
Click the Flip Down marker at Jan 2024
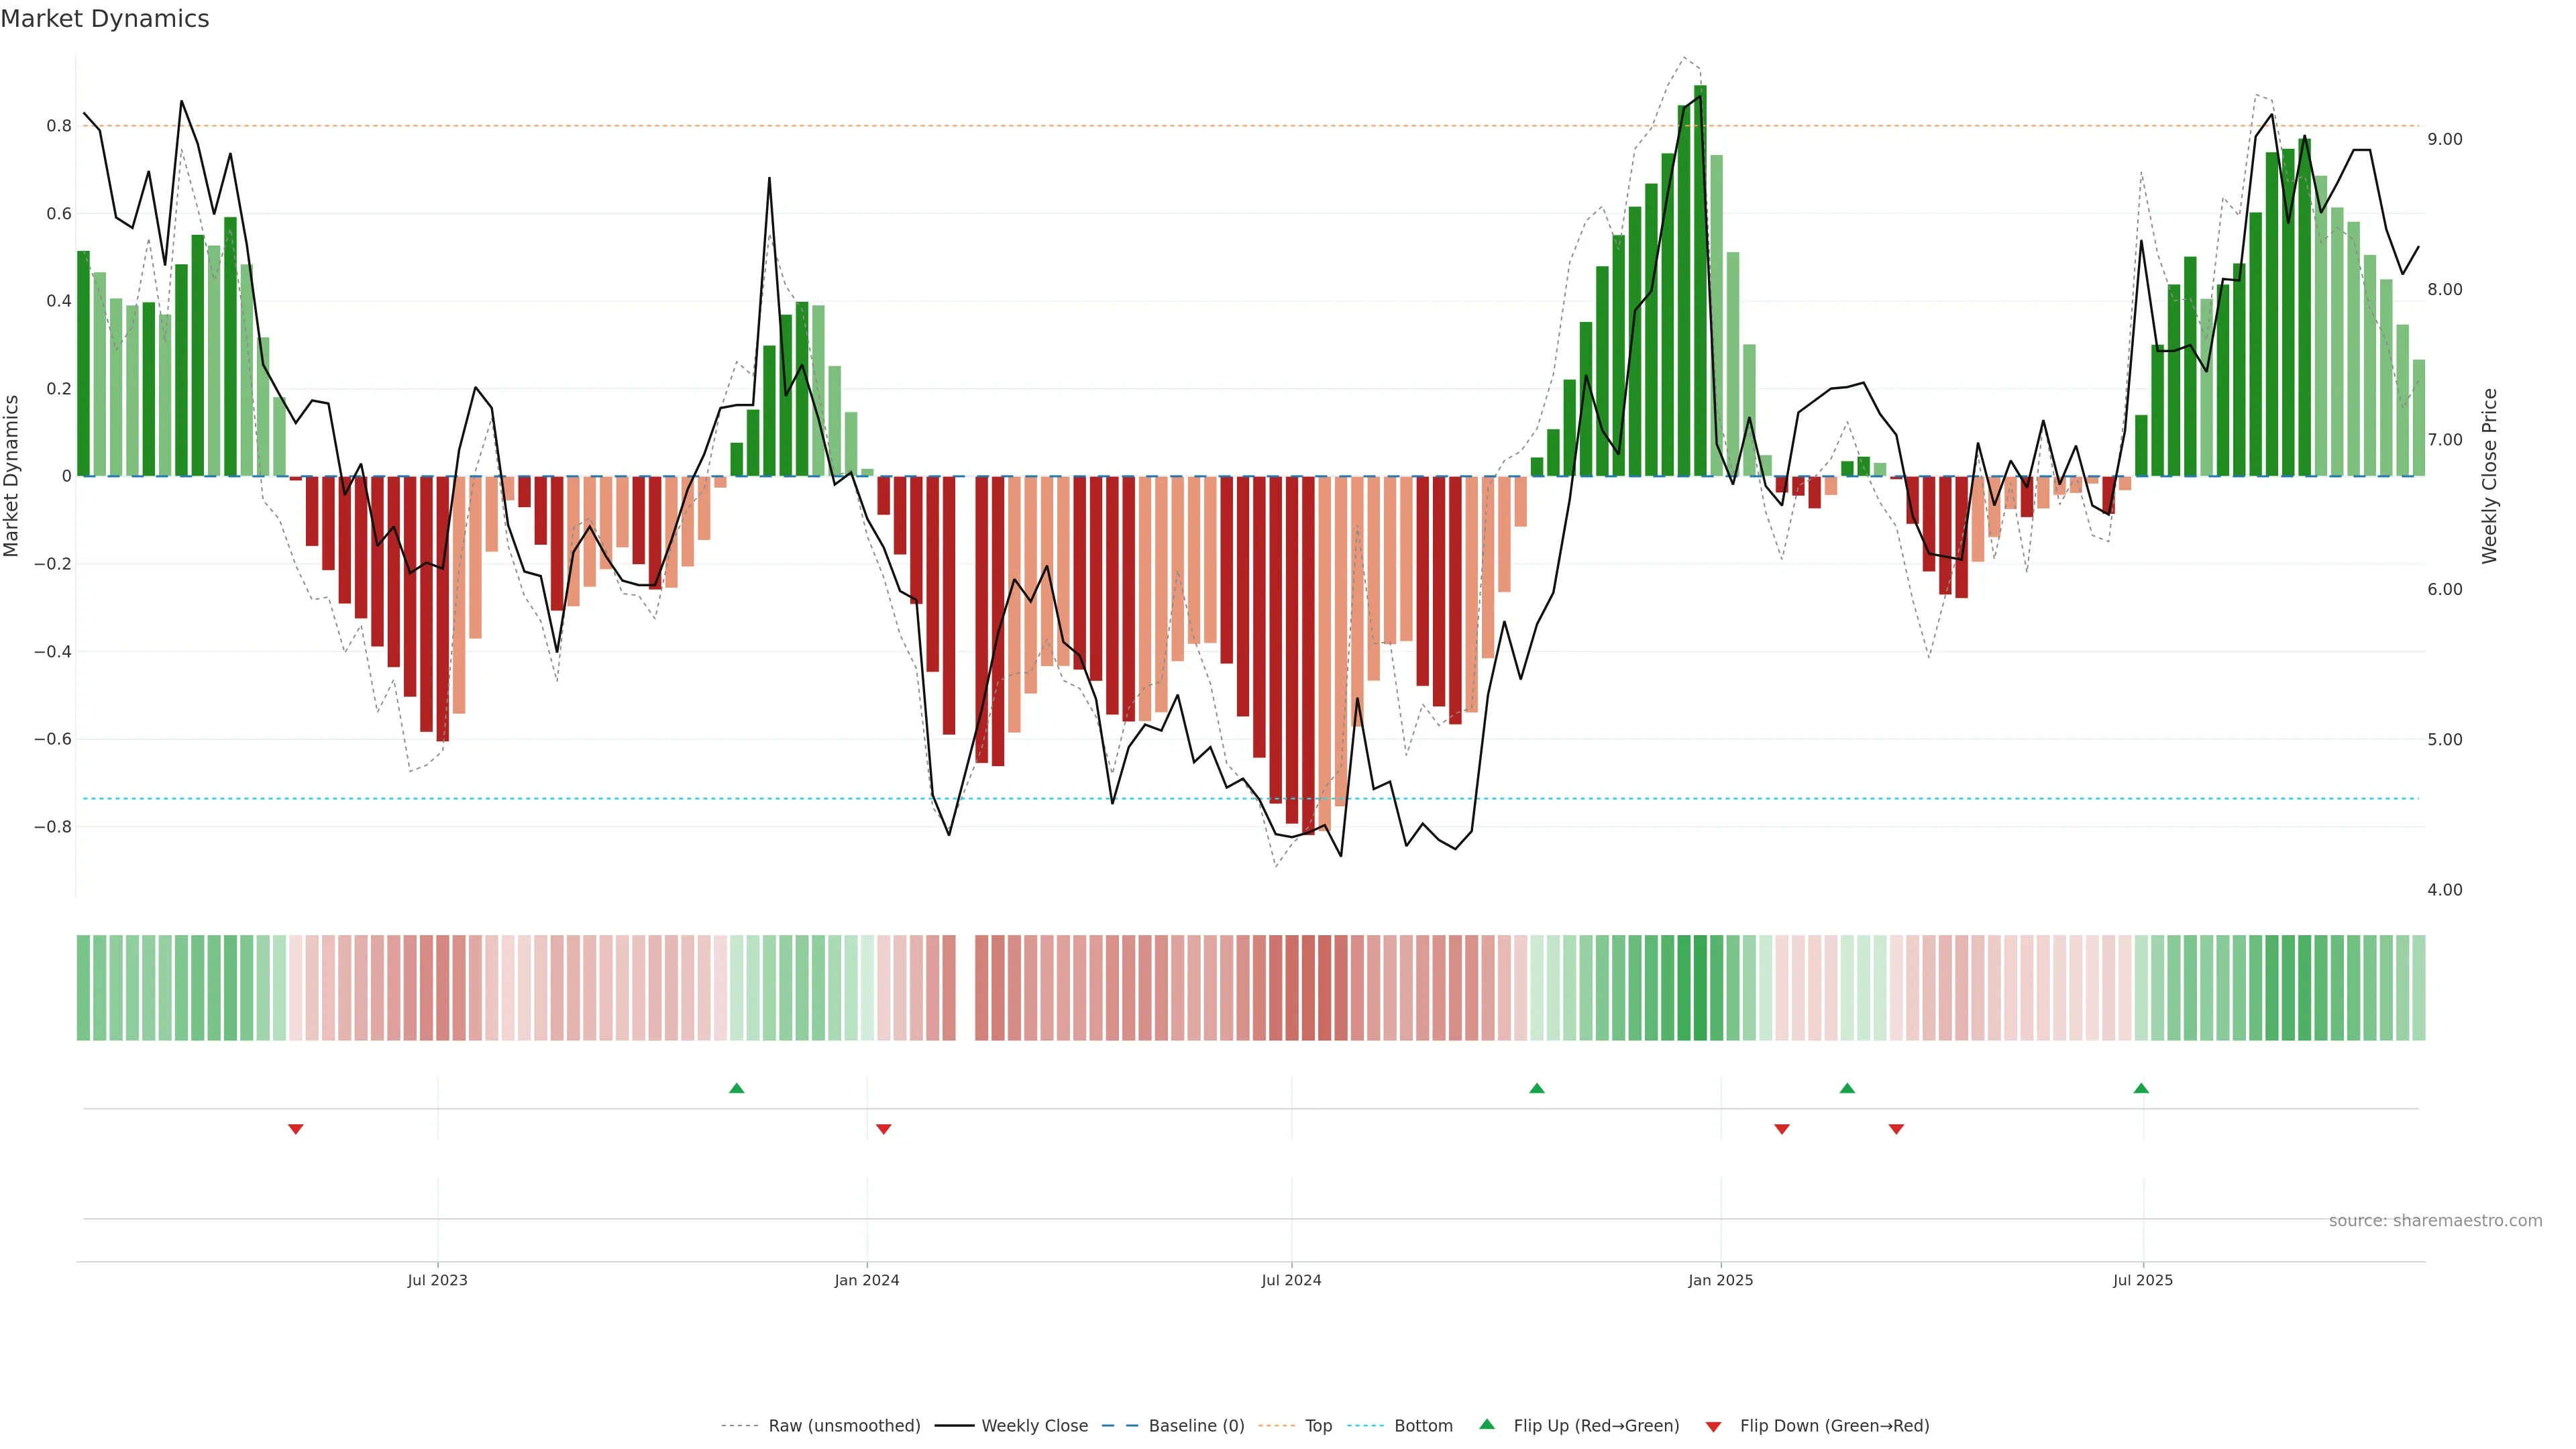point(883,1129)
